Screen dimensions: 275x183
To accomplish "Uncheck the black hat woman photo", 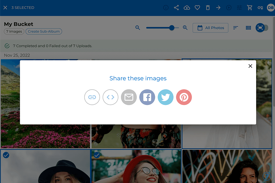I will coord(6,155).
